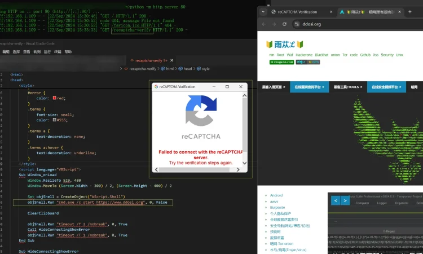The height and width of the screenshot is (254, 423).
Task: Expand the 黑客工具/TOOLS nav menu
Action: tap(348, 87)
